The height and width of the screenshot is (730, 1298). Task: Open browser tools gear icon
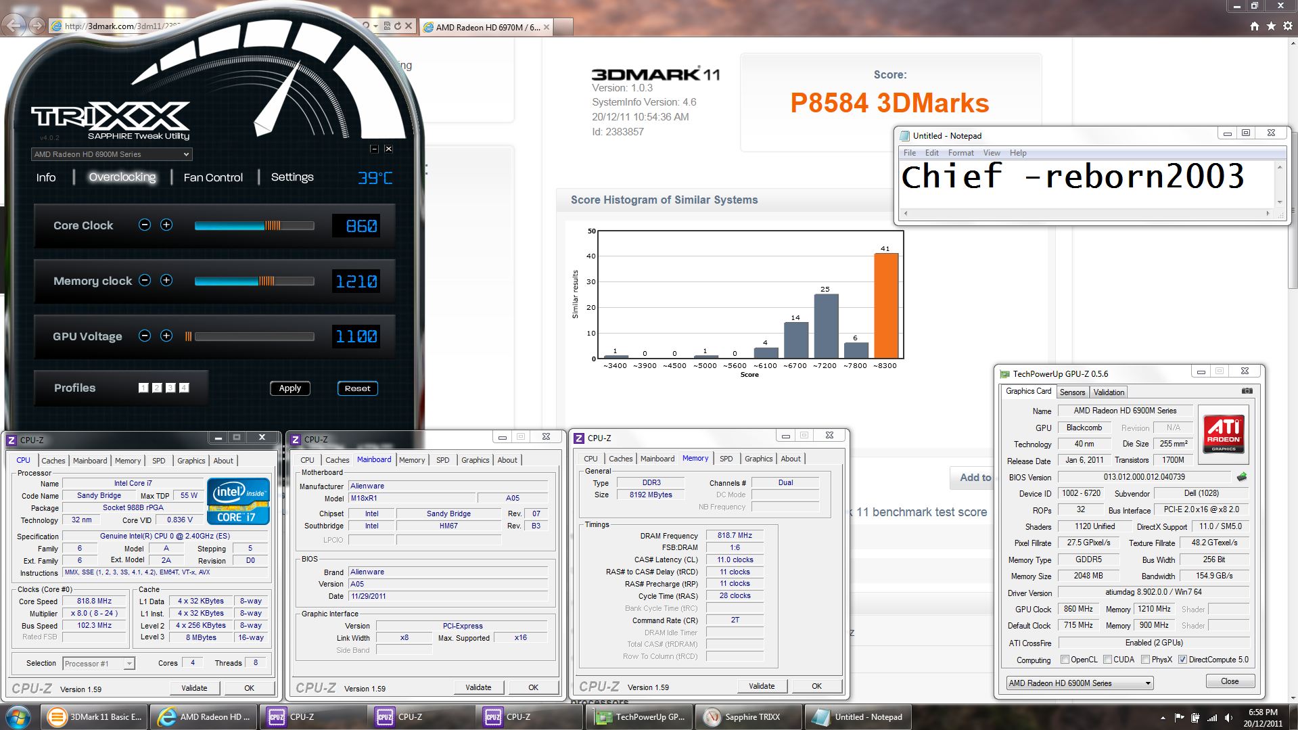point(1287,26)
